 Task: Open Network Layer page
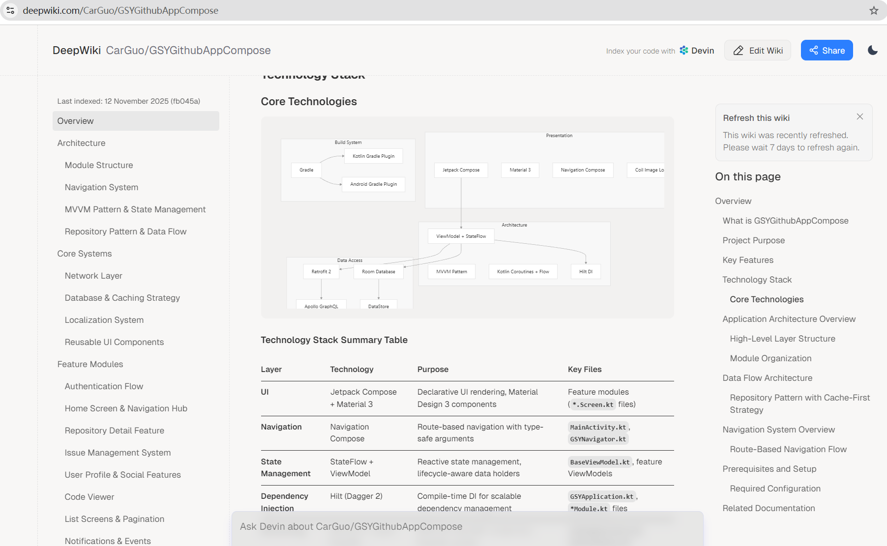[93, 276]
